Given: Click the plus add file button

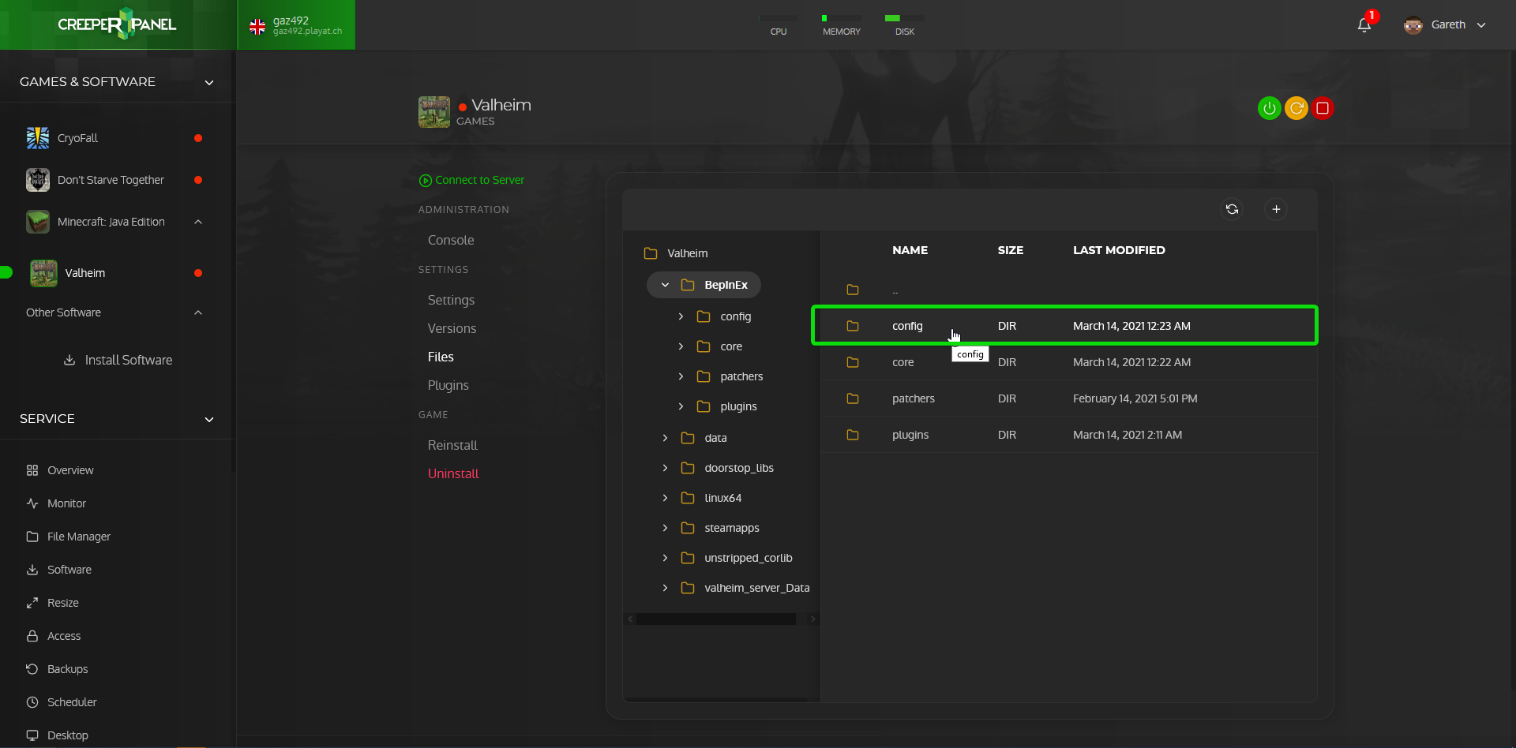Looking at the screenshot, I should click(1276, 209).
